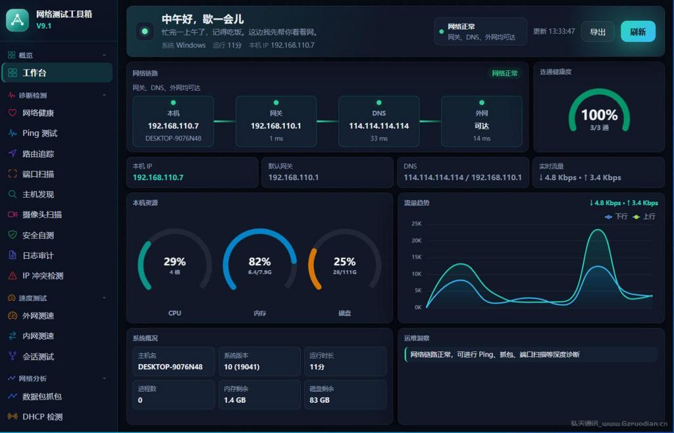Click the 外网 可达 node card

click(x=482, y=122)
